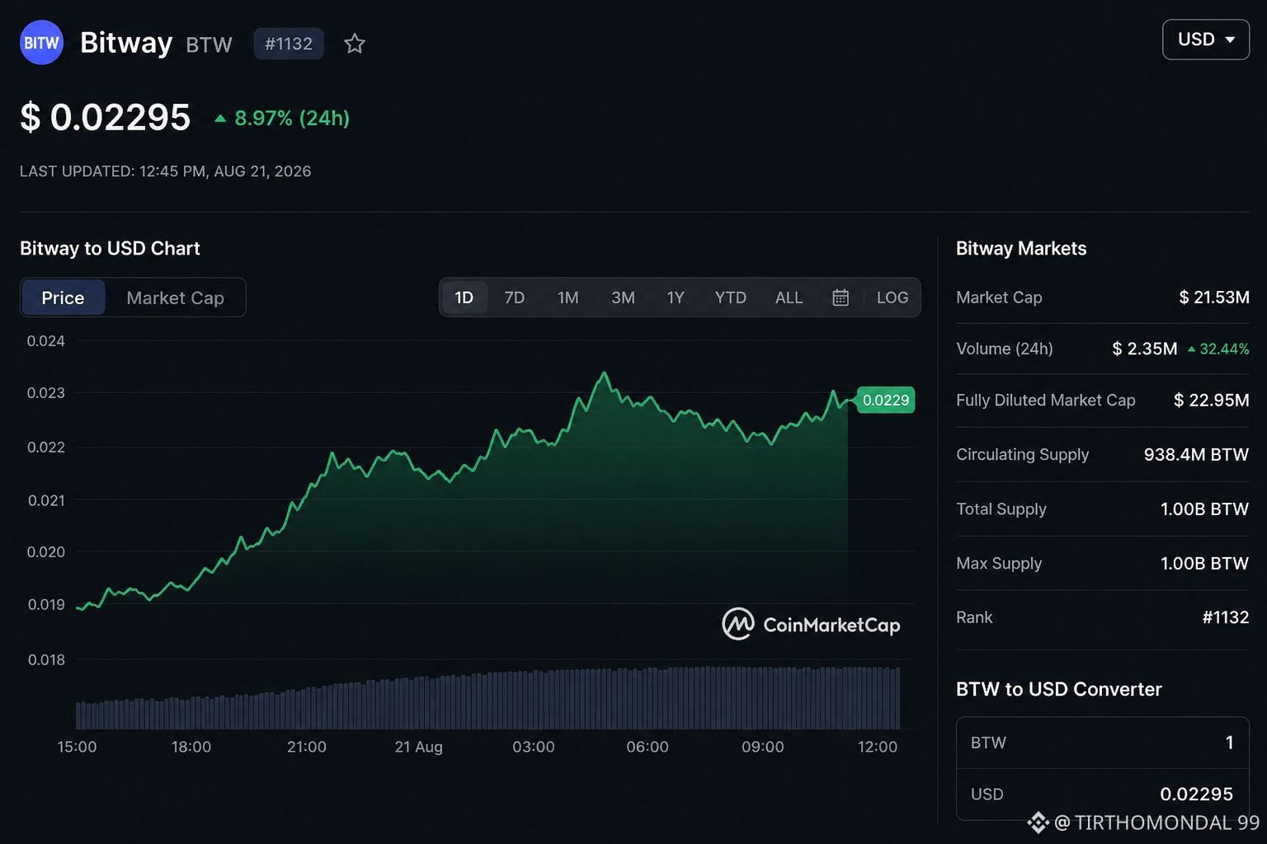Image resolution: width=1267 pixels, height=844 pixels.
Task: Click Circulating Supply value 938.4M BTW
Action: (1196, 454)
